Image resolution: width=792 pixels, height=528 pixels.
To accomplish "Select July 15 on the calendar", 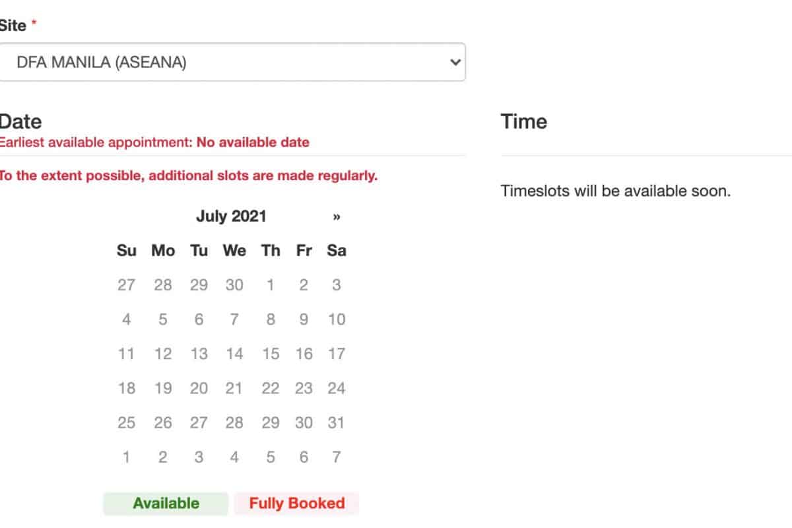I will 270,354.
